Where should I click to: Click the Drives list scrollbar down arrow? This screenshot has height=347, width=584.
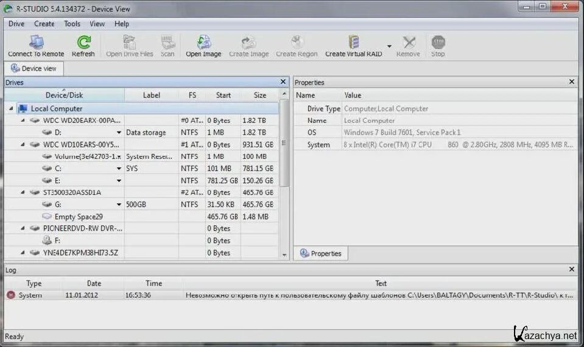pos(284,255)
